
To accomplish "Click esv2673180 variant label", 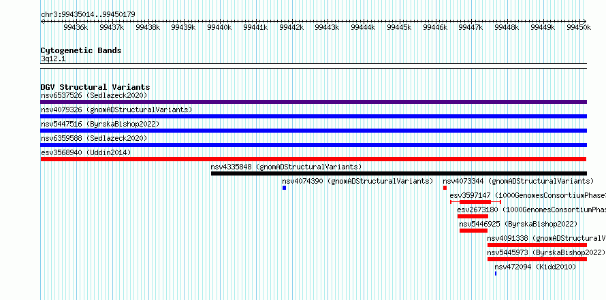I will tap(531, 210).
